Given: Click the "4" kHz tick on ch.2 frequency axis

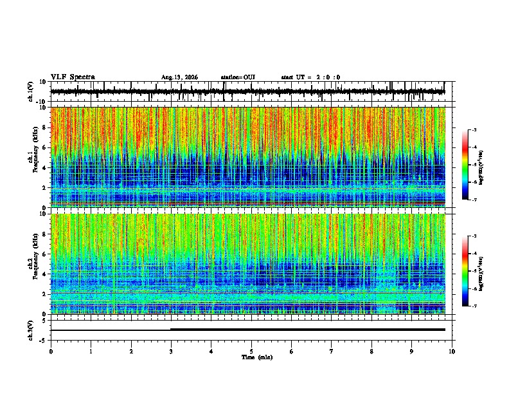Looking at the screenshot, I should click(44, 274).
